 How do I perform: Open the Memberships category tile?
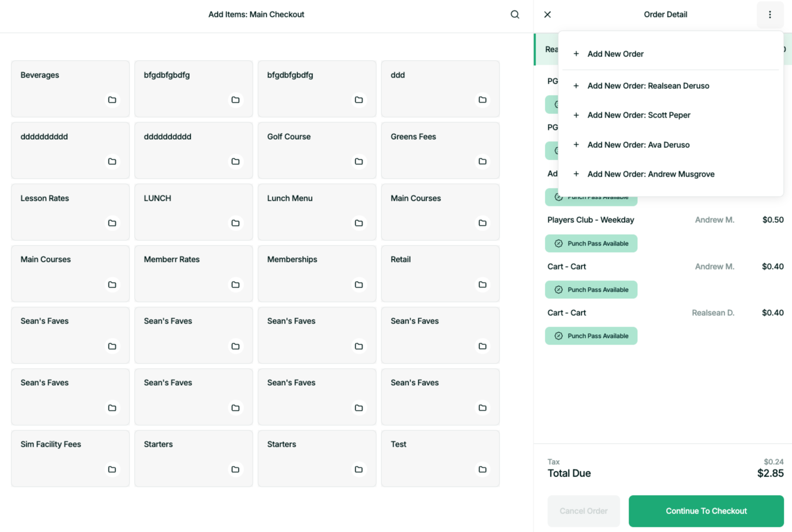click(317, 274)
